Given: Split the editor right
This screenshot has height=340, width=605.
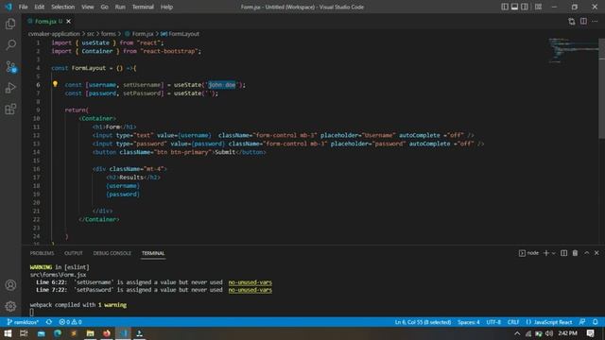Looking at the screenshot, I should (x=583, y=22).
